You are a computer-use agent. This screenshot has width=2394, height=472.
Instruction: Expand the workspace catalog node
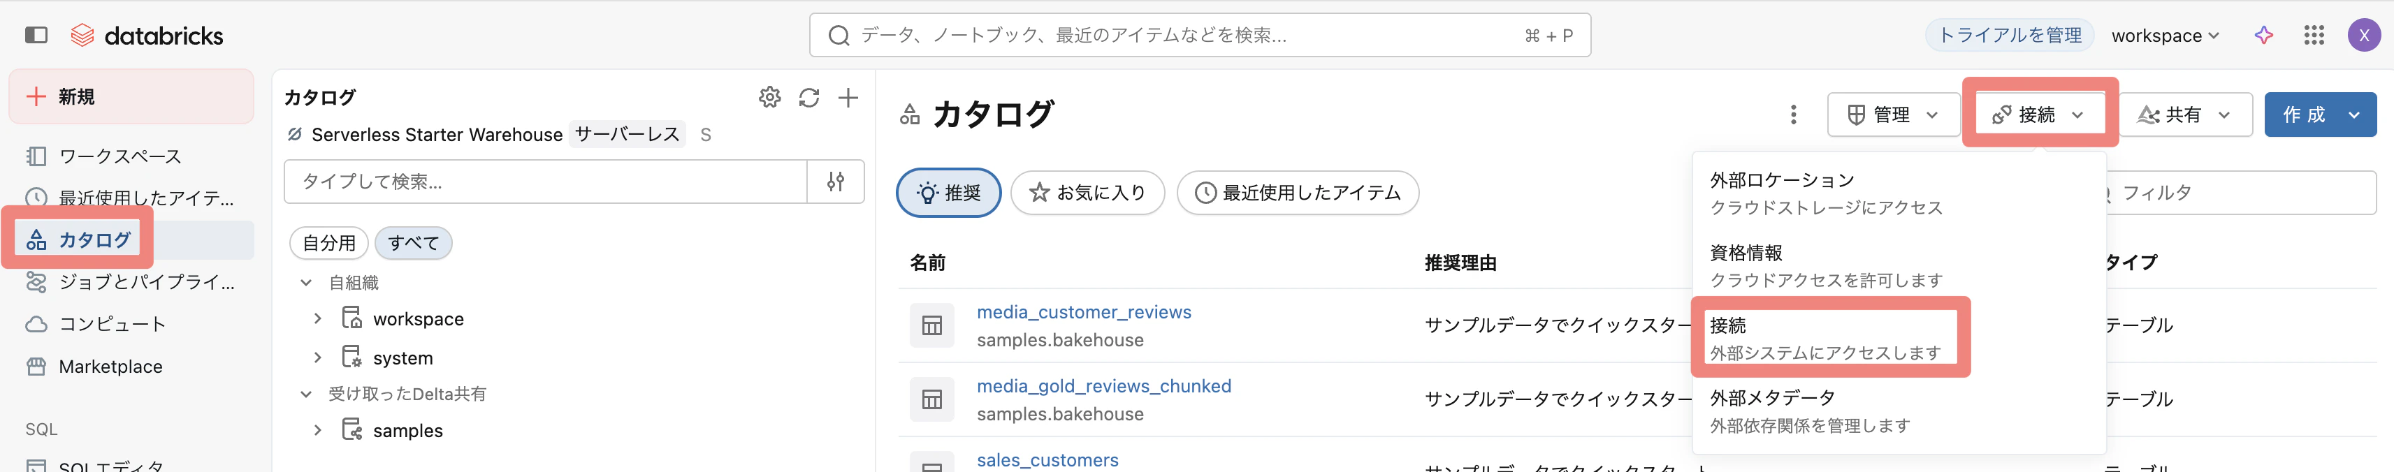[318, 318]
